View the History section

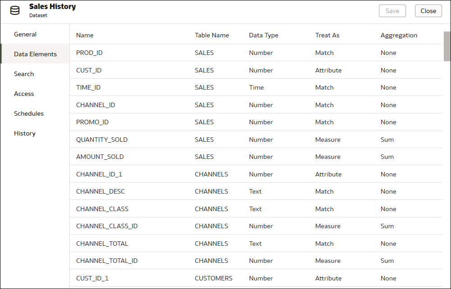[24, 133]
